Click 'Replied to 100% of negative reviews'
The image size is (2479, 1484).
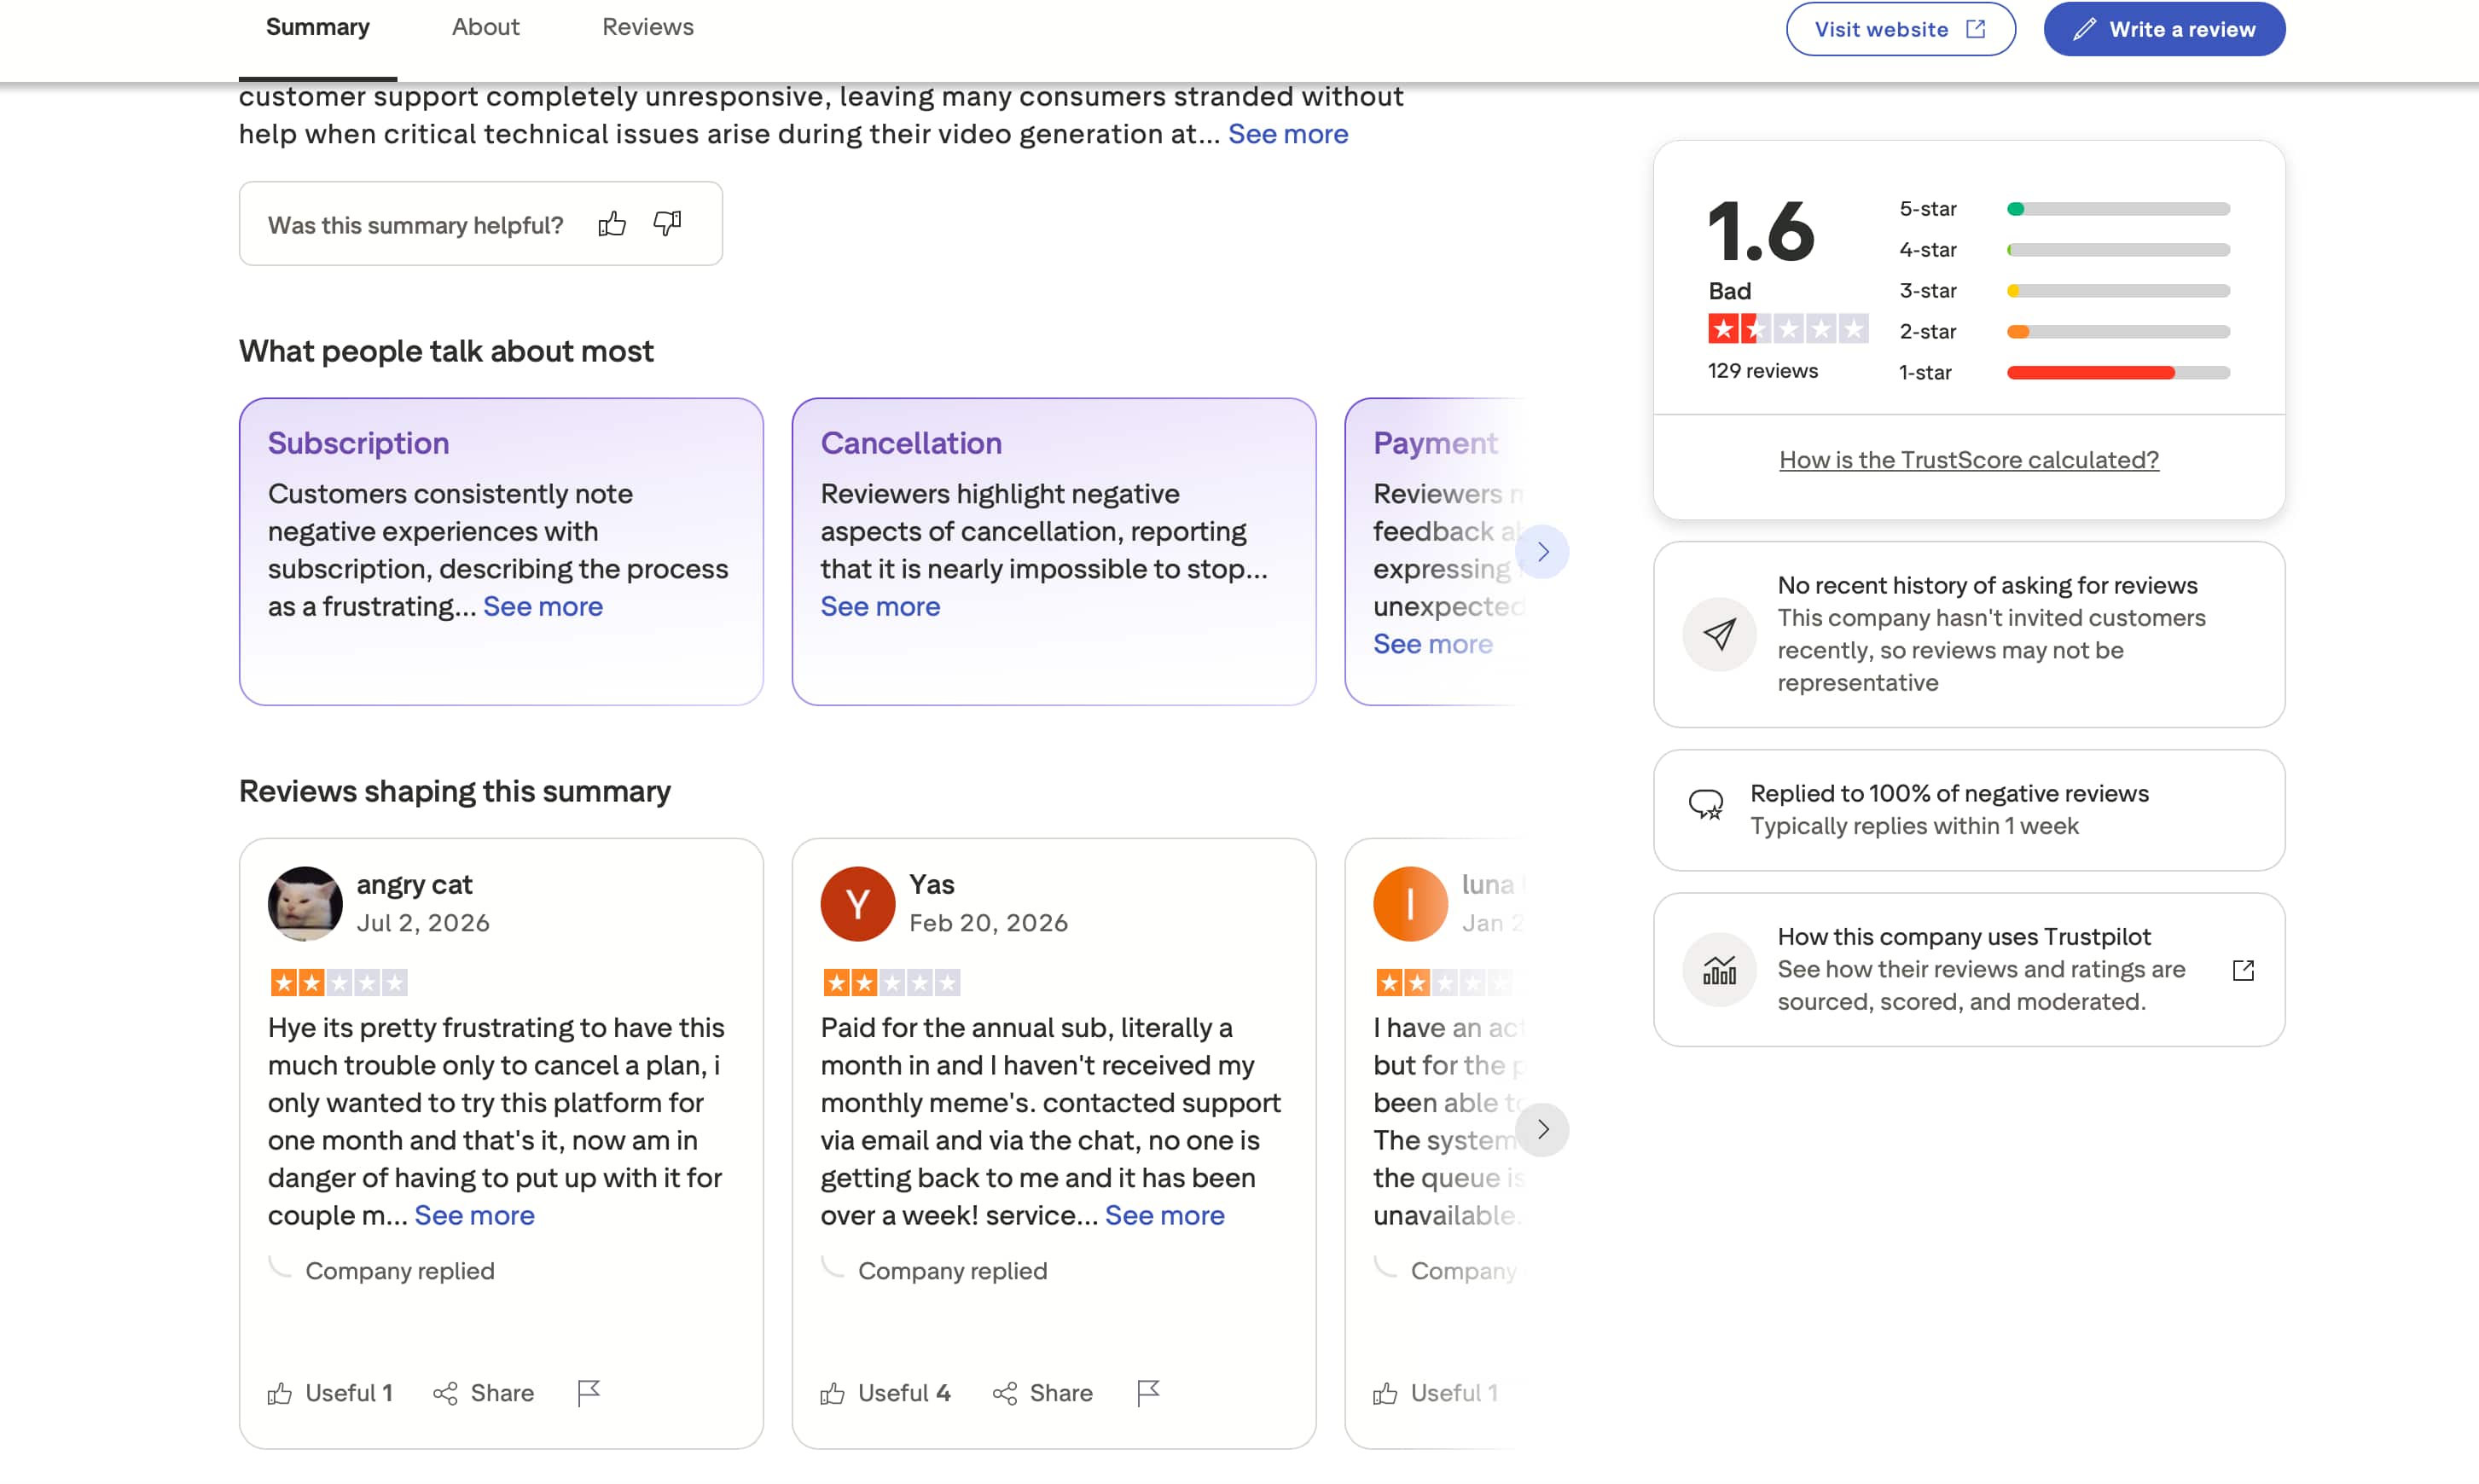[1949, 794]
